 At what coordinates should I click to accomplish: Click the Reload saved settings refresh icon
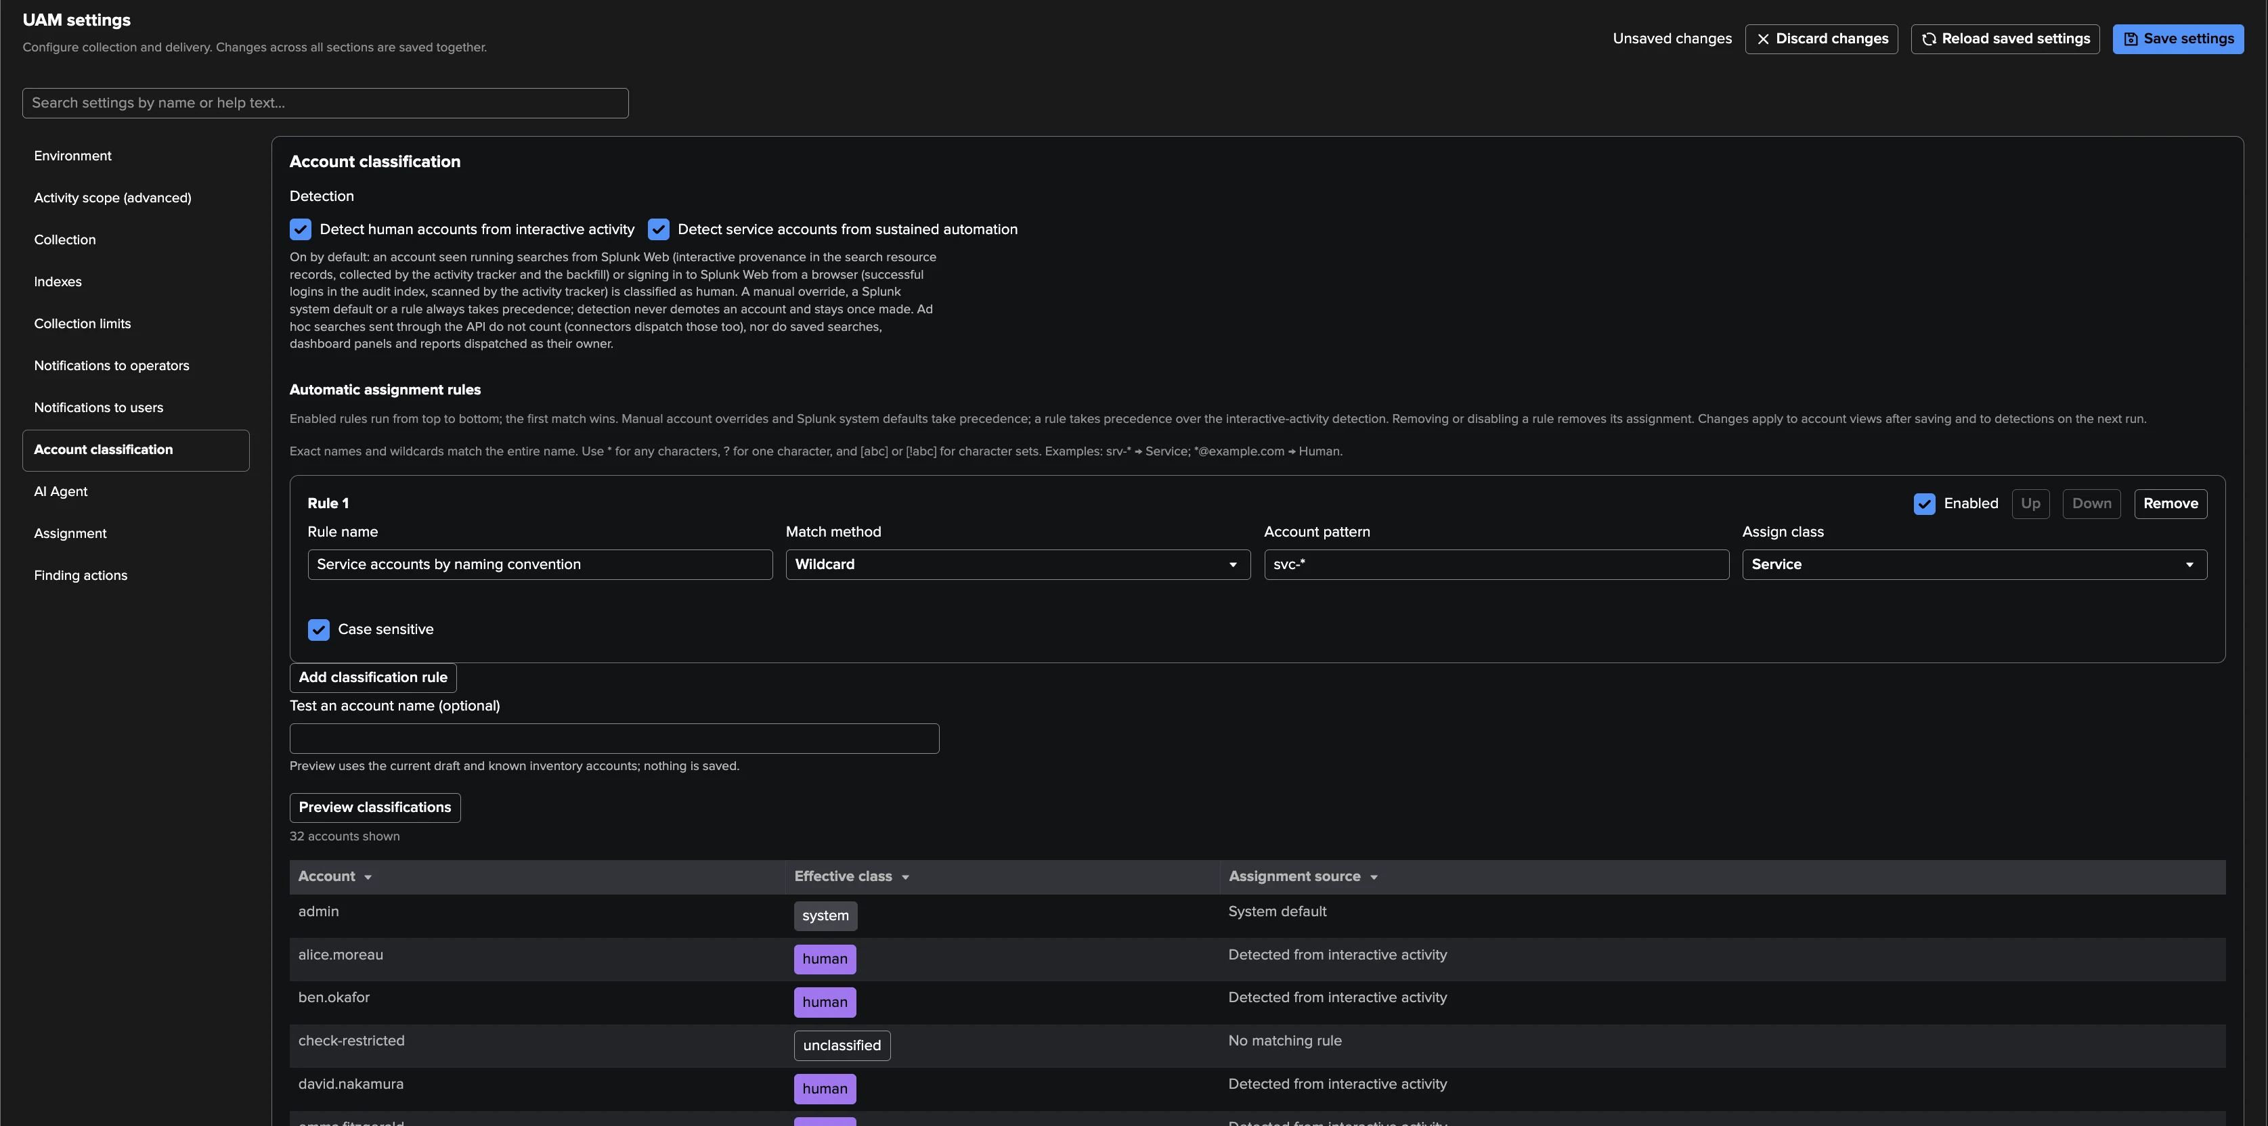click(1929, 39)
